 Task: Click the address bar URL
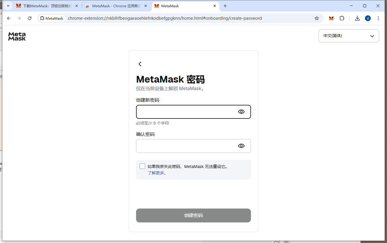[165, 18]
